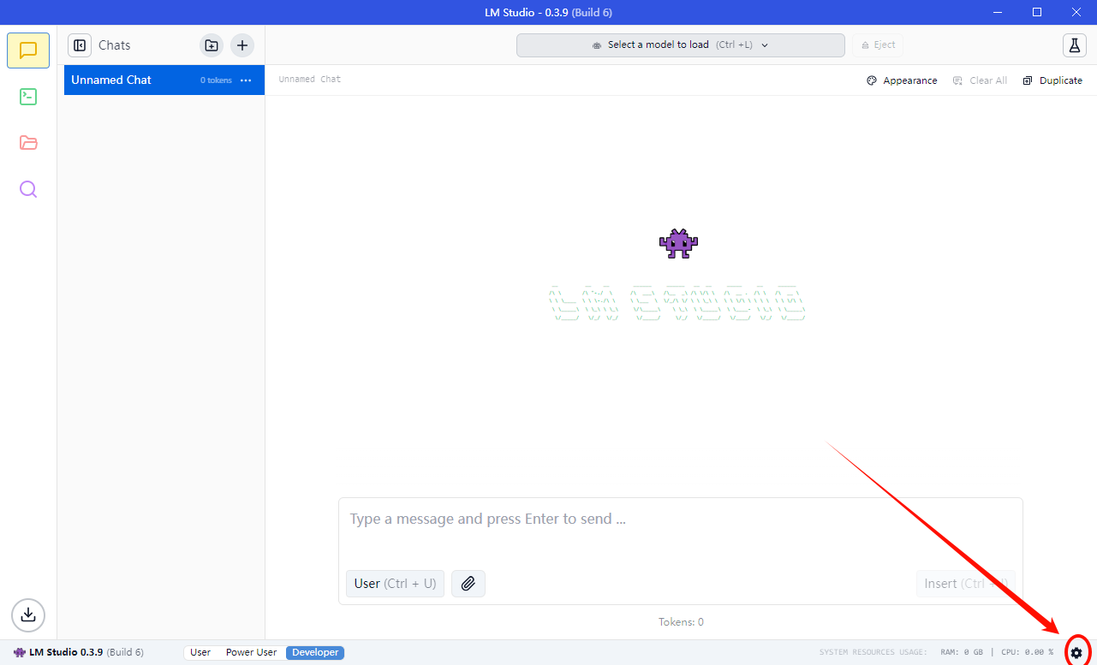
Task: Open the flask advanced configuration icon
Action: (x=1074, y=45)
